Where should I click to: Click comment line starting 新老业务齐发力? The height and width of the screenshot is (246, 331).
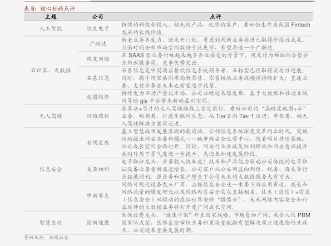tap(213, 40)
